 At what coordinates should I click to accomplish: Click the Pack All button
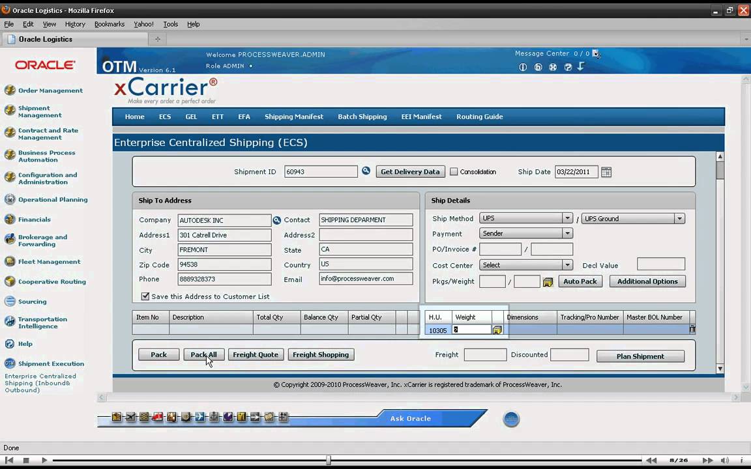203,354
